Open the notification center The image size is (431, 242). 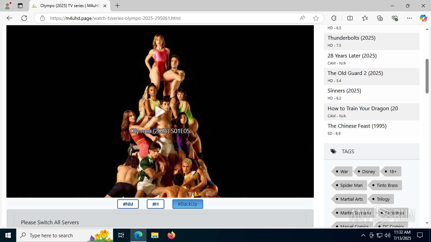coord(420,235)
